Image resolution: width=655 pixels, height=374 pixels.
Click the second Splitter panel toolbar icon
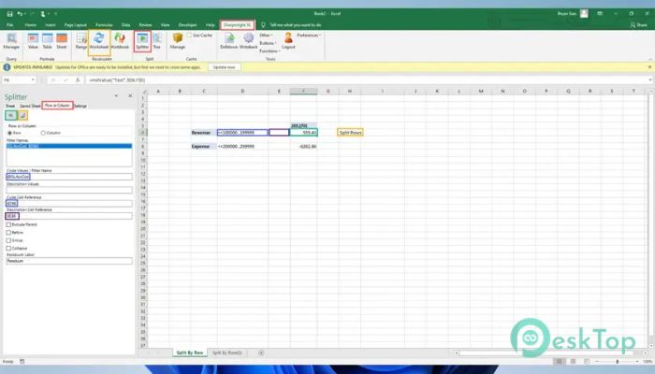click(22, 115)
